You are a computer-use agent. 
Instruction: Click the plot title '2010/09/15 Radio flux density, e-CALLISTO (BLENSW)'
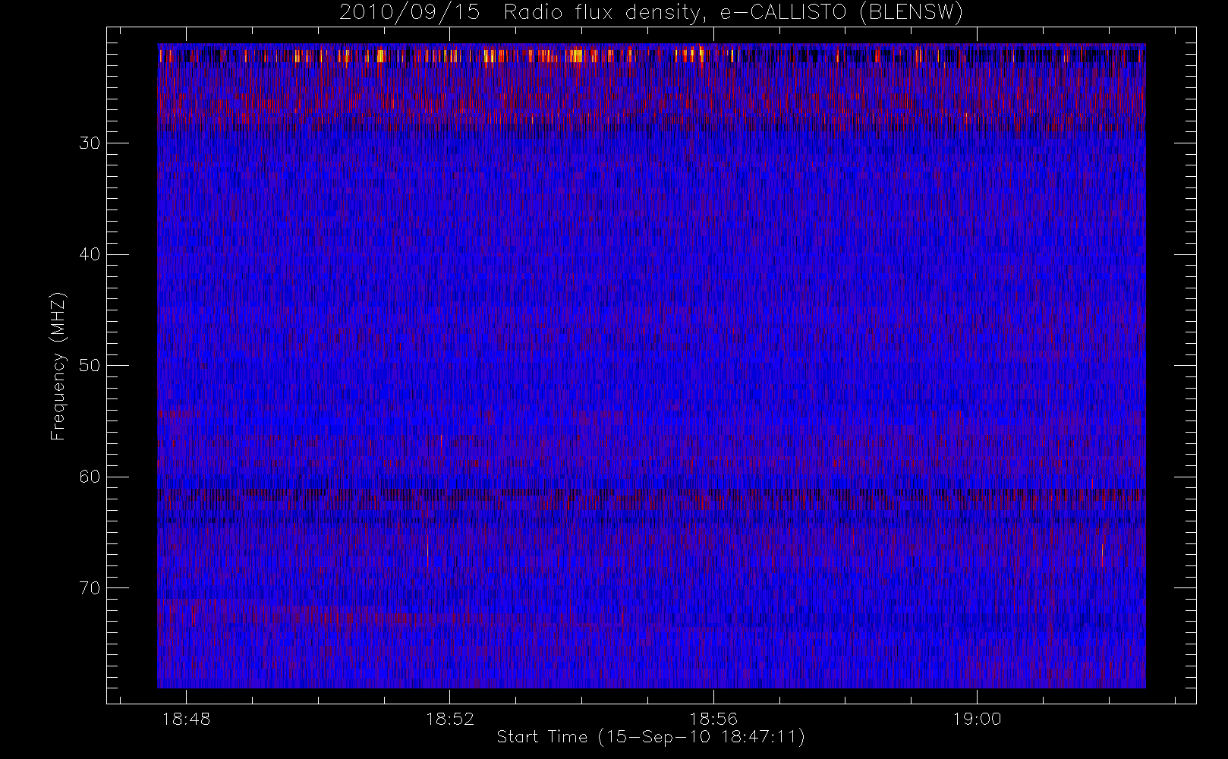tap(651, 13)
